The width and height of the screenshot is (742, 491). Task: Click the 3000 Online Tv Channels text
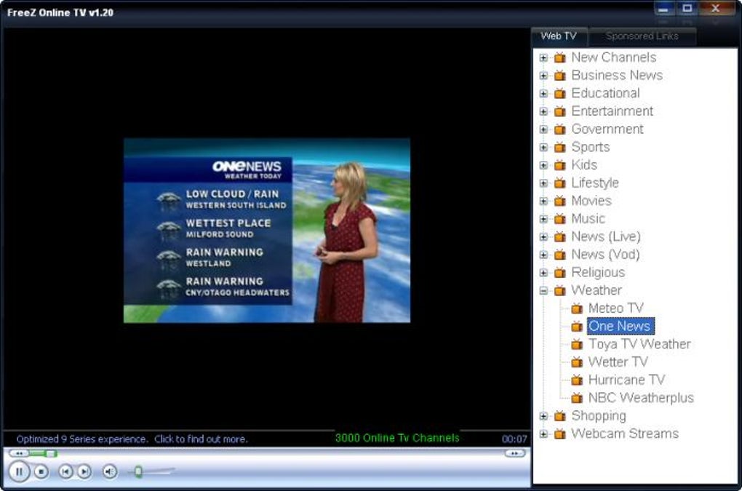397,439
